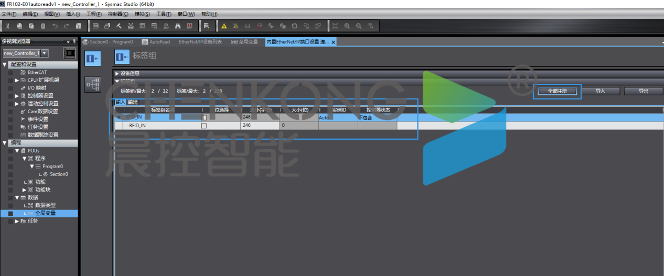Viewport: 664px width, 276px height.
Task: Toggle the filter color box beside 全局变量 tree item
Action: [x=10, y=213]
